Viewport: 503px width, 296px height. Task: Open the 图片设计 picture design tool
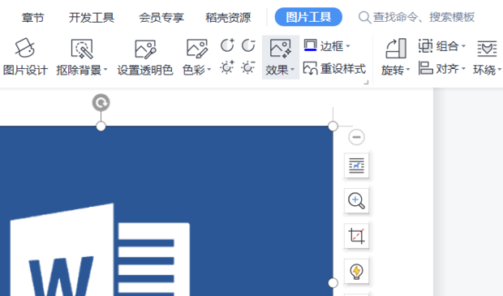click(25, 57)
